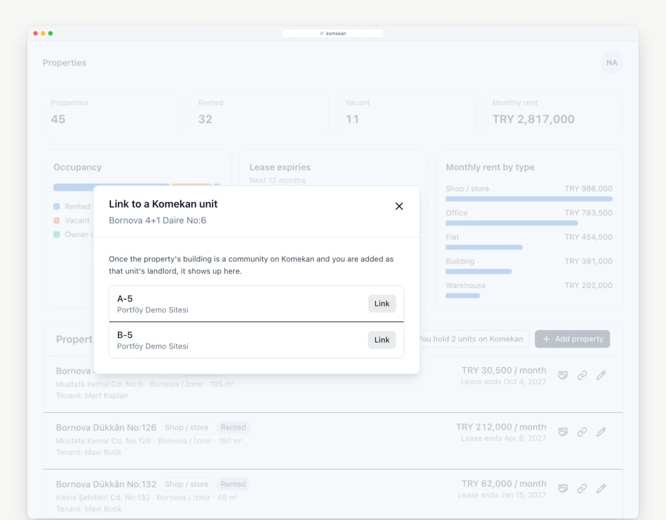The height and width of the screenshot is (520, 666).
Task: Click the Add property button
Action: tap(572, 339)
